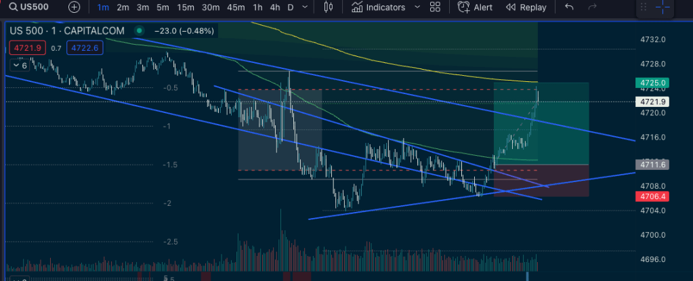This screenshot has width=693, height=281.
Task: Open the candlestick chart style icon
Action: coord(329,7)
